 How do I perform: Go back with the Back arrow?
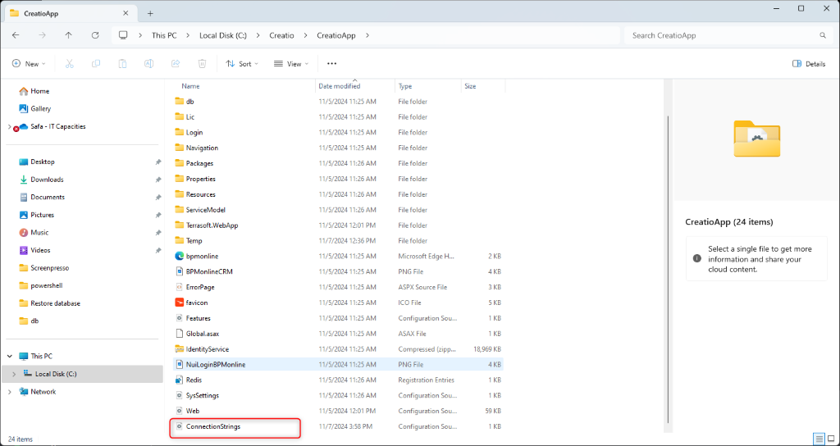click(x=16, y=35)
